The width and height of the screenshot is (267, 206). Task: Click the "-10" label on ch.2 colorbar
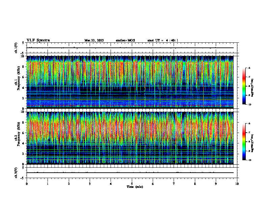pos(249,160)
